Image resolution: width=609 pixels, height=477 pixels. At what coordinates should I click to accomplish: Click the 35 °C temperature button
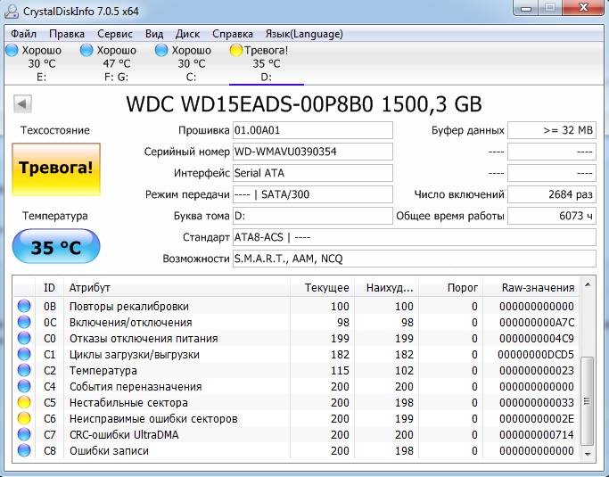pos(56,246)
